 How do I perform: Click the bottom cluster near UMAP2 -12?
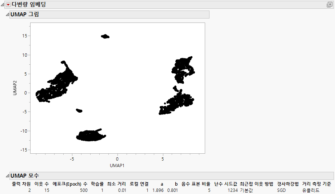pyautogui.click(x=91, y=136)
